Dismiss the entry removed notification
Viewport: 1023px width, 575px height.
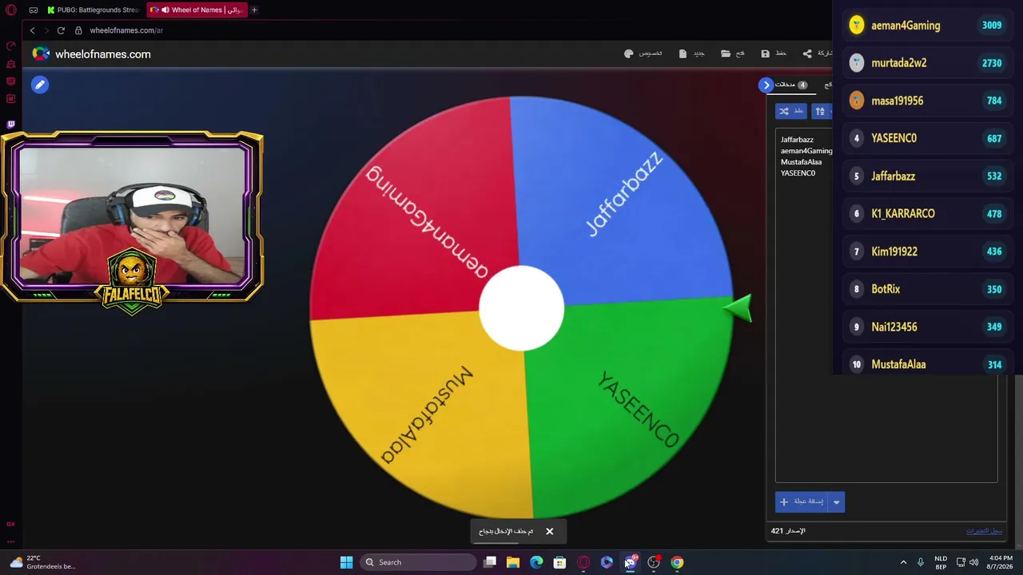click(549, 531)
